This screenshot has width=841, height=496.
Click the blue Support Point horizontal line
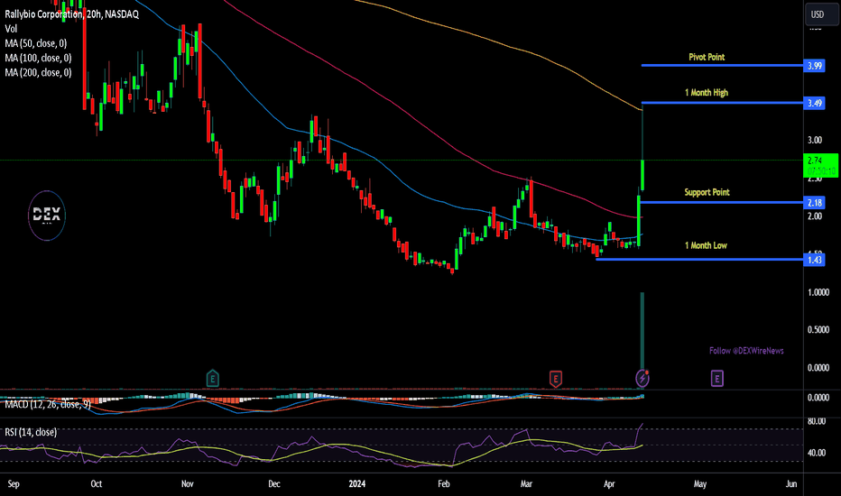point(722,202)
